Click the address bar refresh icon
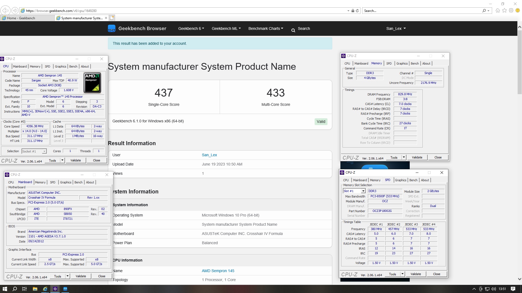522x293 pixels. [x=357, y=11]
